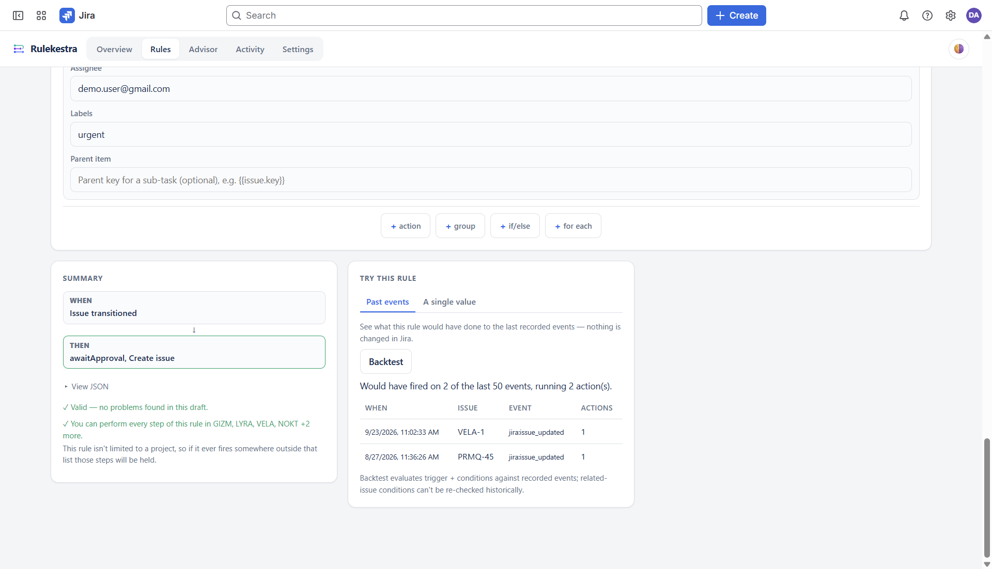Click the ISSUE column header
This screenshot has height=569, width=992.
coord(468,408)
